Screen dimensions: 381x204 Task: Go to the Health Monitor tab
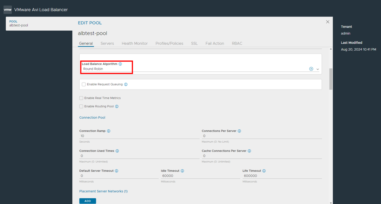(135, 44)
